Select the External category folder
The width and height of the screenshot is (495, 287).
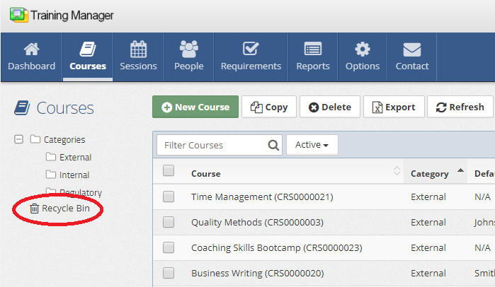click(x=75, y=158)
